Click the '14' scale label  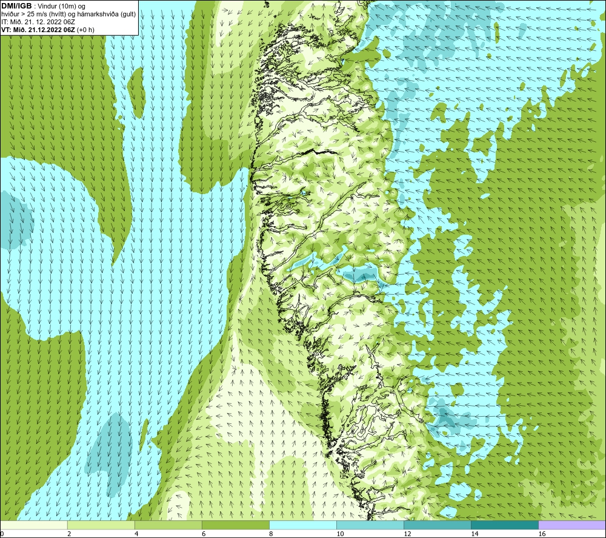tap(474, 534)
